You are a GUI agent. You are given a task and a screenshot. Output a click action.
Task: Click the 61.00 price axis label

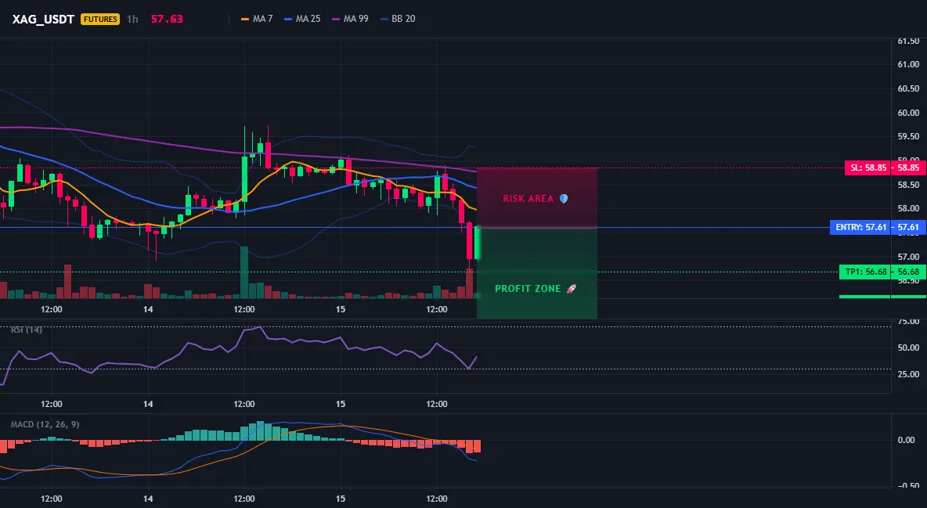point(908,64)
